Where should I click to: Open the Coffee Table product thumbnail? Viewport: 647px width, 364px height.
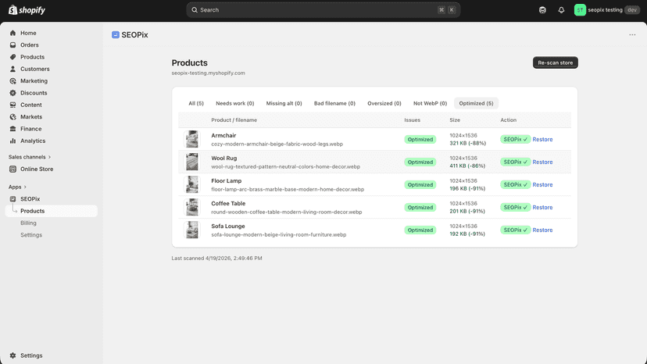coord(192,208)
